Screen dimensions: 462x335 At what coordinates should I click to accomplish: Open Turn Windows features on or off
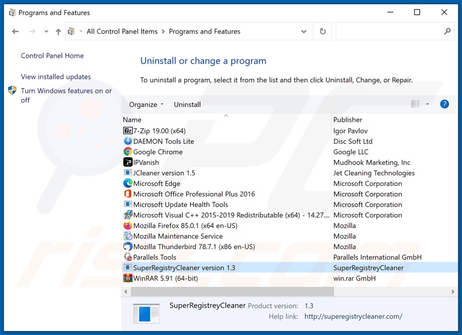point(66,95)
